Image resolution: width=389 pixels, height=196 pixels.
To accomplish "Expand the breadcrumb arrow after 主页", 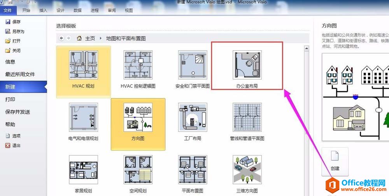I will (x=100, y=38).
